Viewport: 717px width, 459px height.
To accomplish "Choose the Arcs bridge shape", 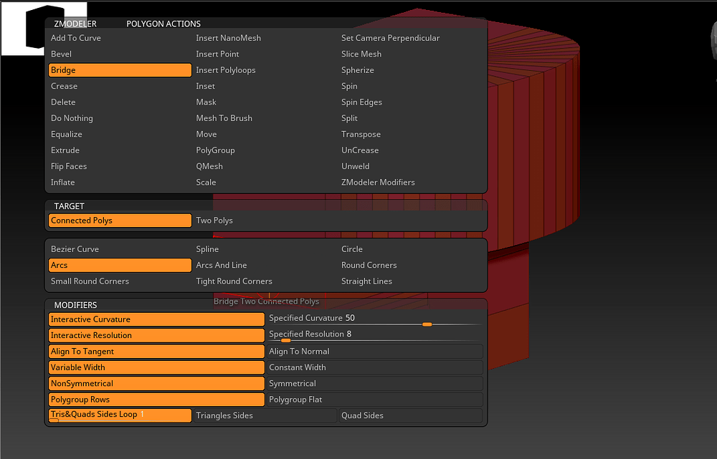I will coord(120,265).
